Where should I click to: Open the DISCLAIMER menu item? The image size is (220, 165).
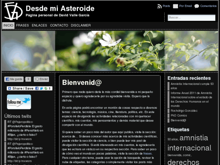pyautogui.click(x=81, y=25)
